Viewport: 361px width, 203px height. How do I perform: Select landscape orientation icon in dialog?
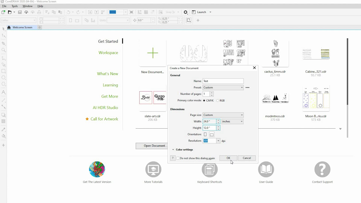pos(212,134)
